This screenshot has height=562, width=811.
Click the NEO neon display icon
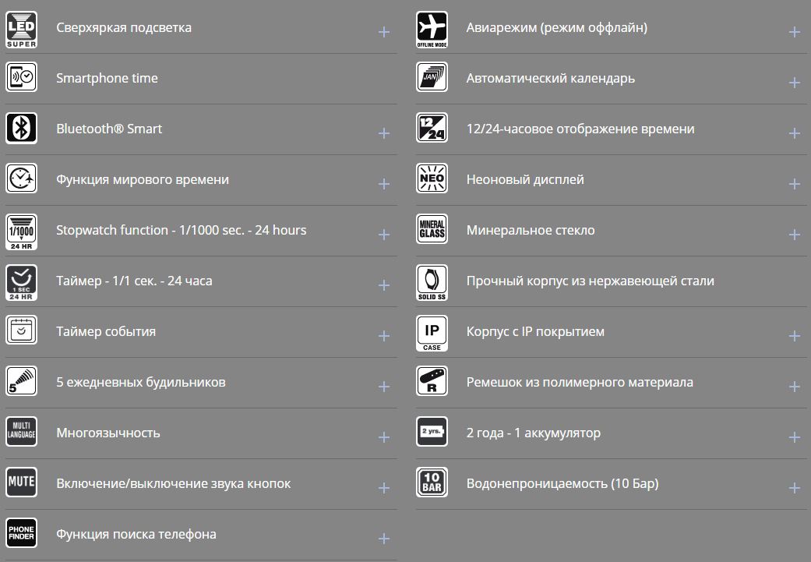click(x=432, y=179)
